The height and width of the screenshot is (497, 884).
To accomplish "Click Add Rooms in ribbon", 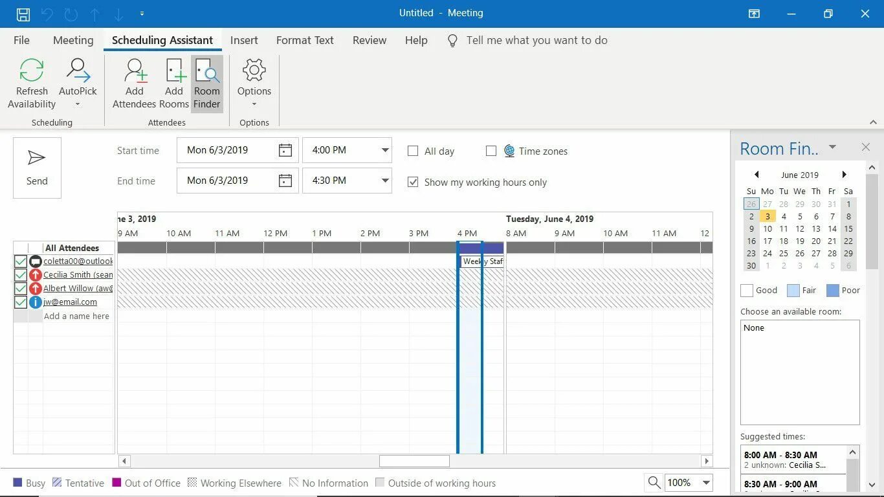I will tap(174, 84).
